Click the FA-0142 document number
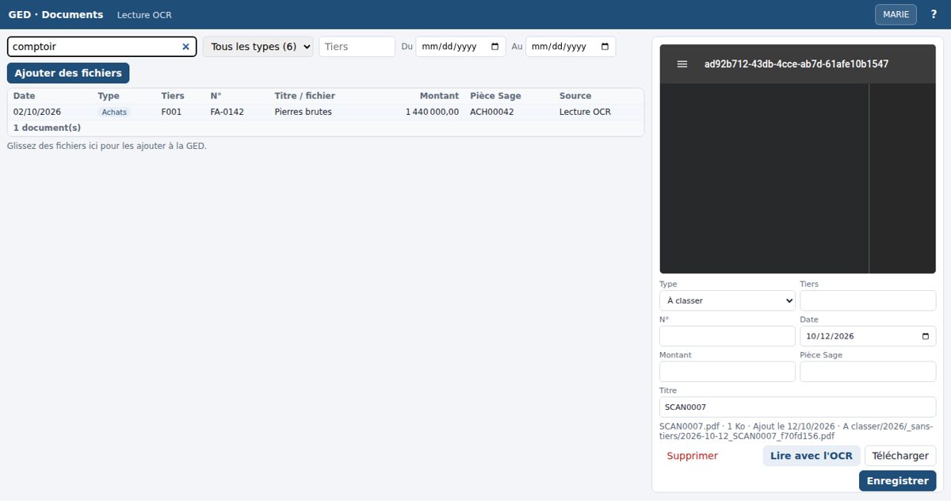The width and height of the screenshot is (951, 501). click(x=227, y=112)
